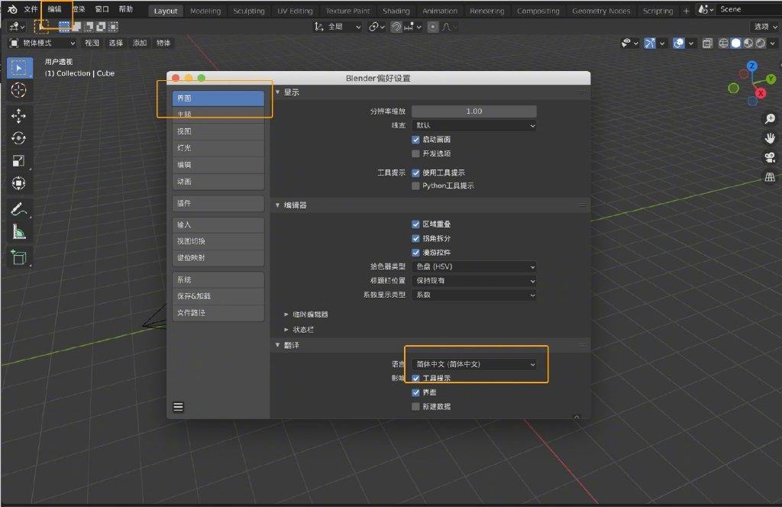Open the hamburger menu in Blender preferences
Screen dimensions: 782x507
click(x=178, y=407)
